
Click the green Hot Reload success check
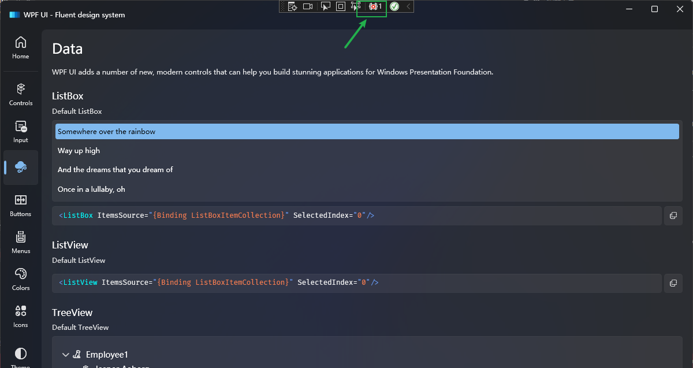[394, 6]
